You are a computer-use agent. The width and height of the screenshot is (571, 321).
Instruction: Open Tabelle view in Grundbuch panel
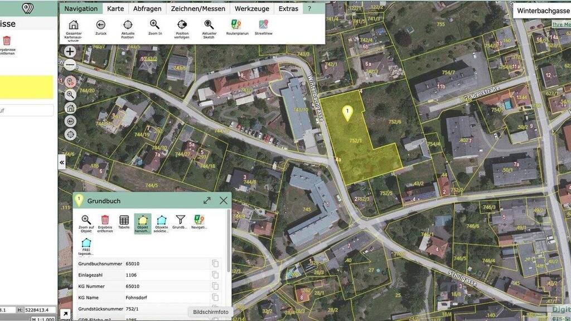124,220
